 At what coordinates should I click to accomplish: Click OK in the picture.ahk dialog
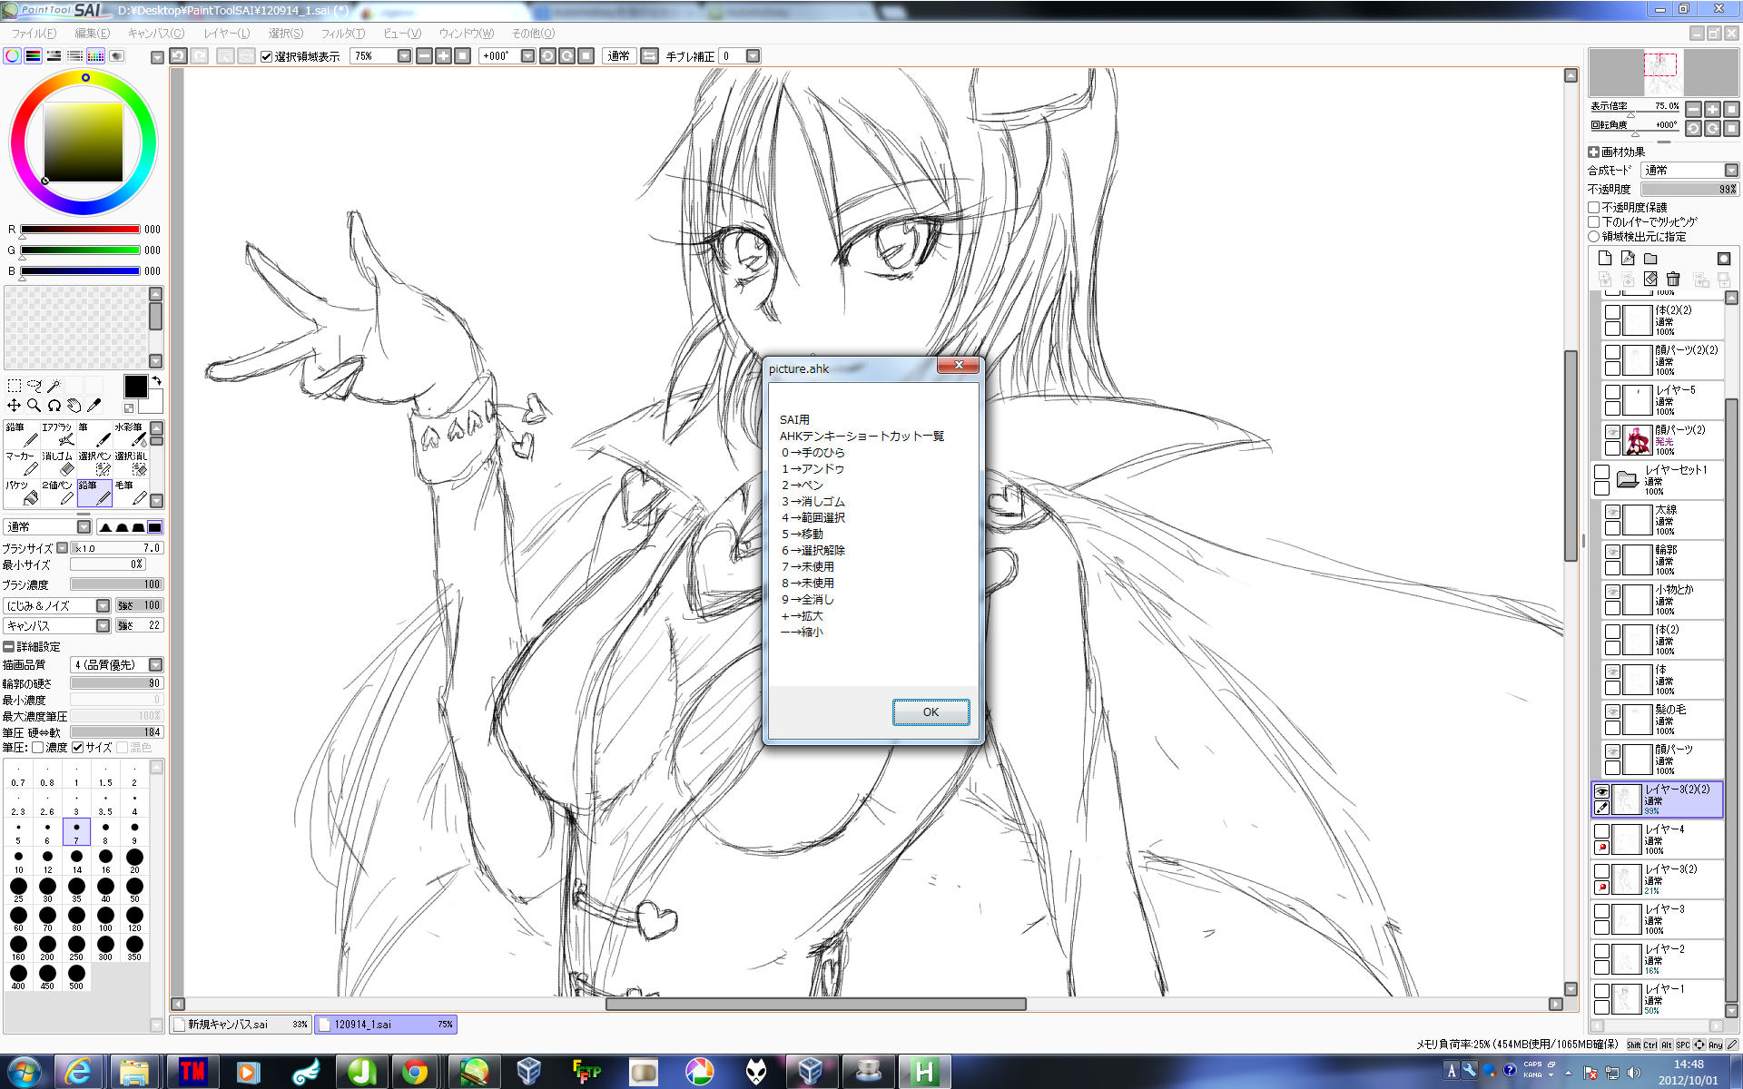(x=931, y=712)
